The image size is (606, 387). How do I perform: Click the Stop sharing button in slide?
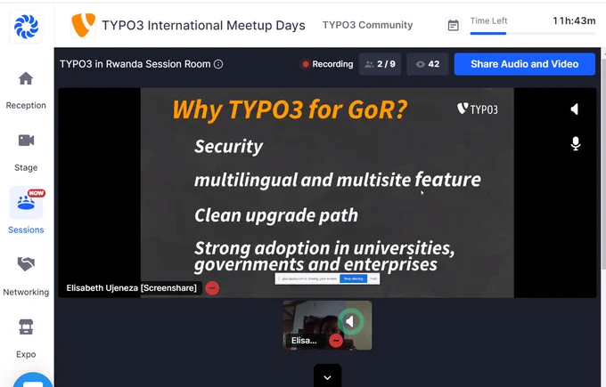[x=353, y=278]
